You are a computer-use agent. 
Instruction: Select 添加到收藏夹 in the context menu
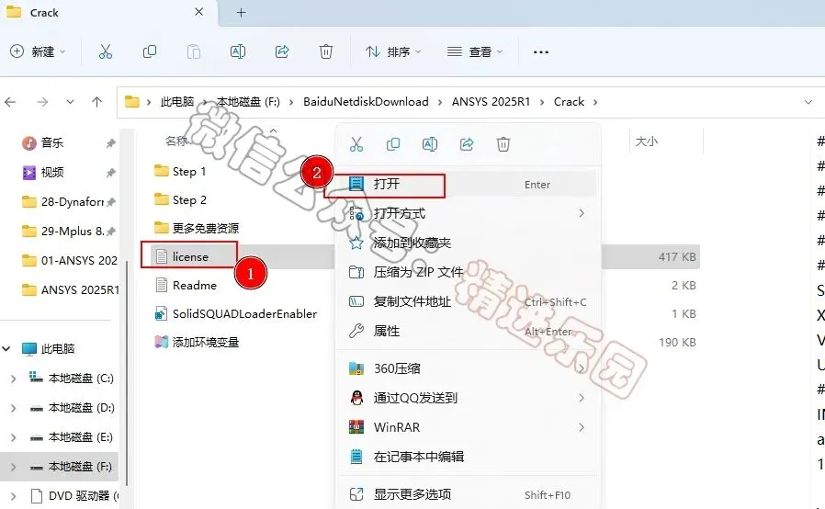(x=468, y=243)
